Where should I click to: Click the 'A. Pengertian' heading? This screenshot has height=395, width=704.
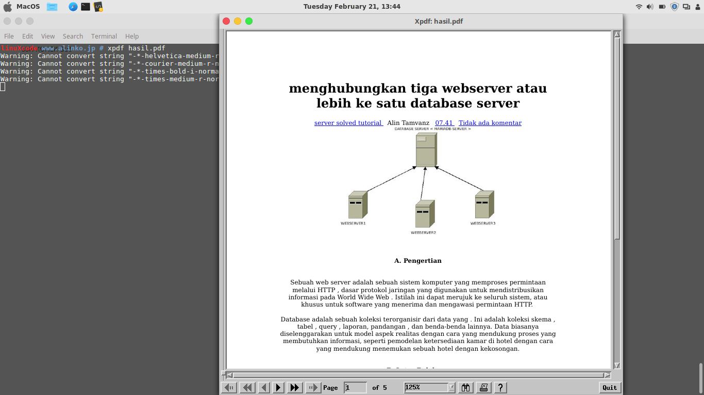[x=418, y=261]
